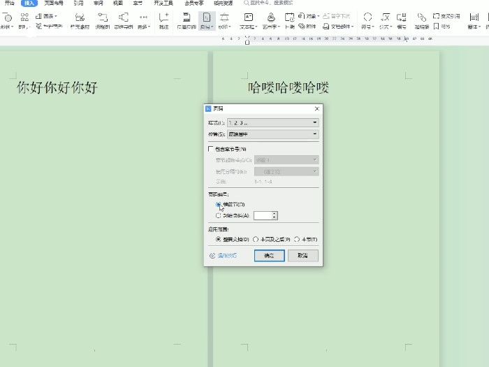Expand the 页码 ribbon button dropdown arrow
Viewport: 489px width, 367px height.
[x=212, y=27]
